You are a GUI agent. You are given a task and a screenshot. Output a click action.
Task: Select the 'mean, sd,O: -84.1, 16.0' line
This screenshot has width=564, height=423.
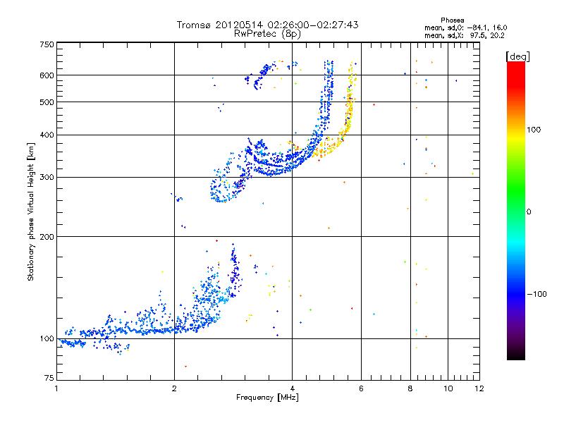pos(466,27)
